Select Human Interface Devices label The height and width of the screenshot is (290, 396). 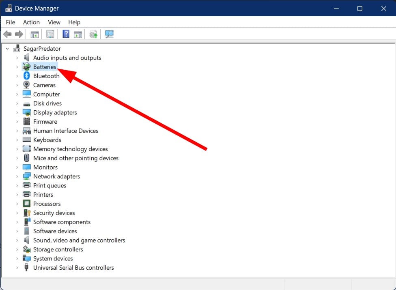66,131
